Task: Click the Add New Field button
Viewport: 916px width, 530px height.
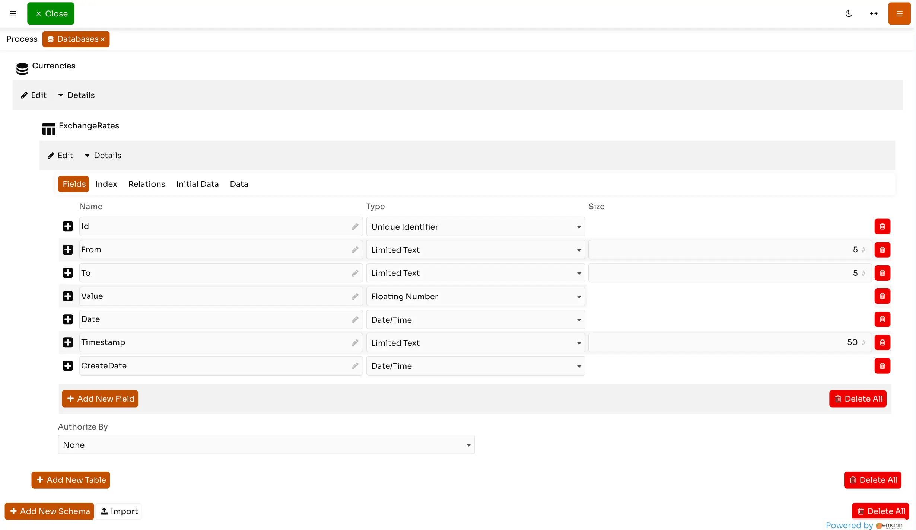Action: click(100, 399)
